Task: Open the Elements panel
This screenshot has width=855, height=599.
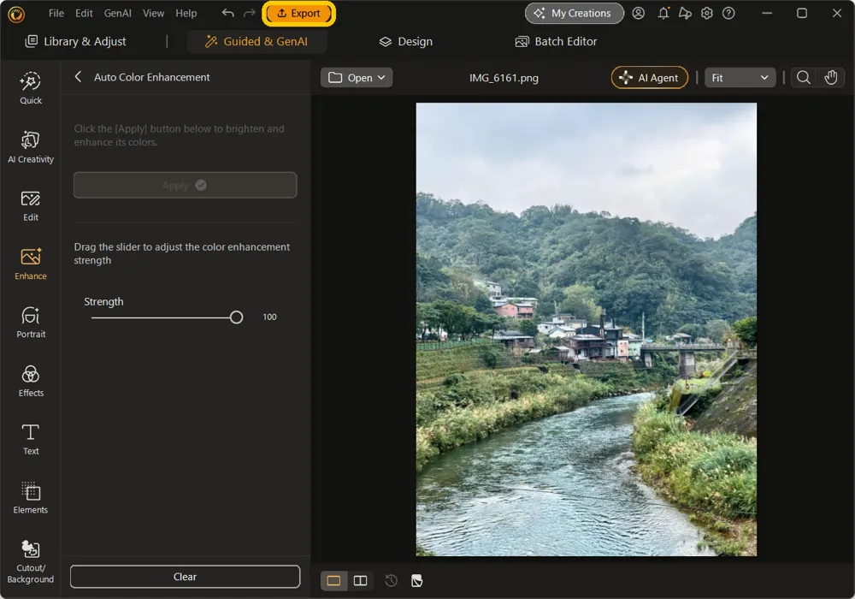Action: [31, 498]
